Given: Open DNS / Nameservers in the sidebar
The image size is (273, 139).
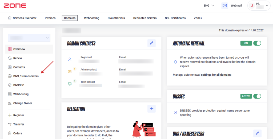Looking at the screenshot, I should point(26,76).
